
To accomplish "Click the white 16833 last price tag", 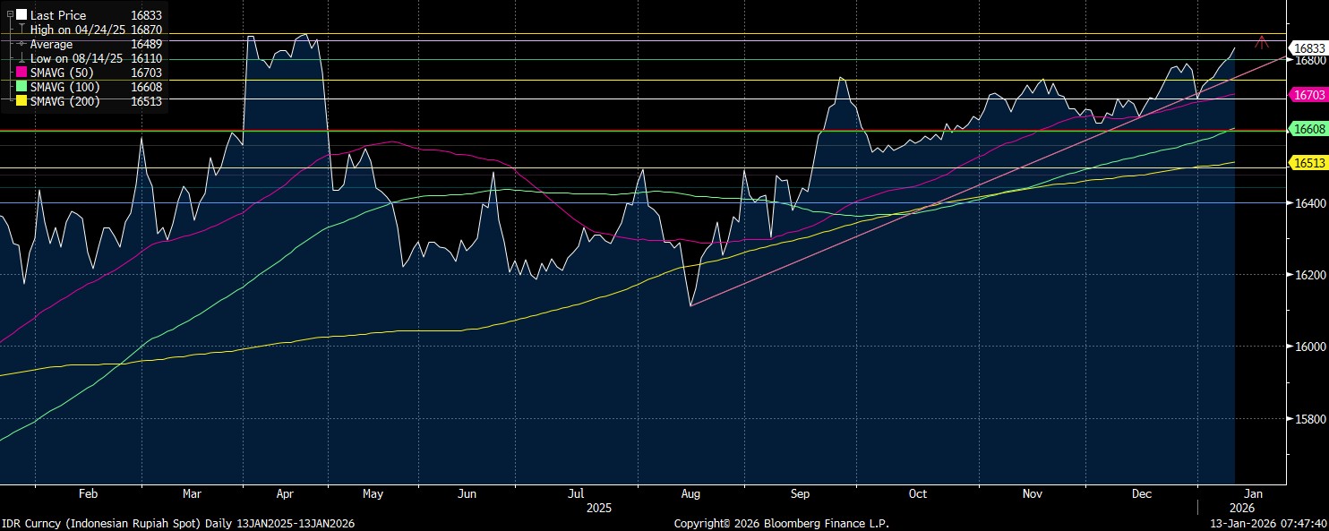I will click(x=1306, y=47).
